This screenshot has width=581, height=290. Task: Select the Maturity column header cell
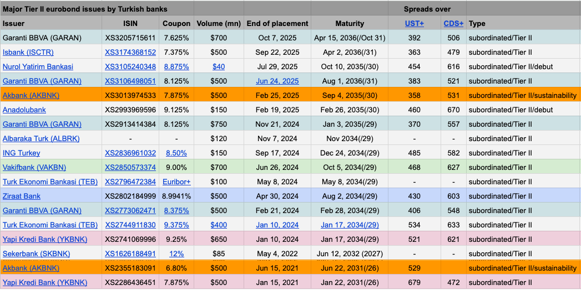(350, 23)
